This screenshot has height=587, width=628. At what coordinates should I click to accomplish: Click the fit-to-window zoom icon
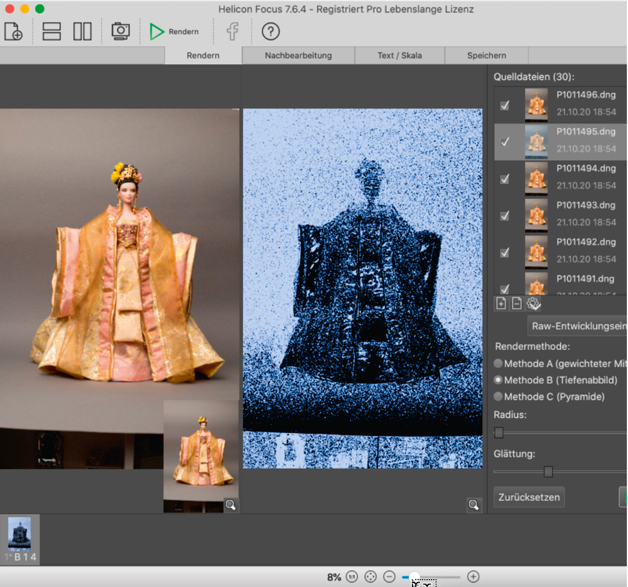pyautogui.click(x=371, y=577)
